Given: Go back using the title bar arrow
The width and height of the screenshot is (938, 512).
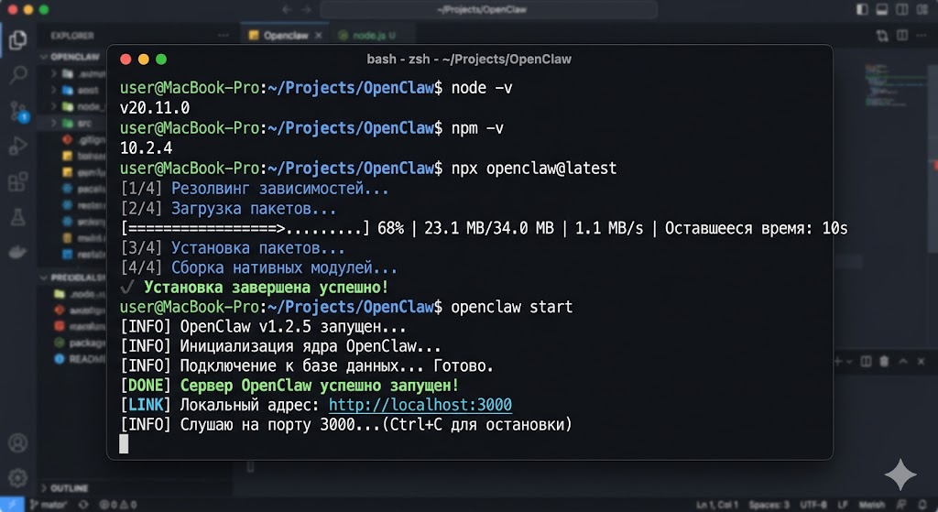Looking at the screenshot, I should click(287, 9).
